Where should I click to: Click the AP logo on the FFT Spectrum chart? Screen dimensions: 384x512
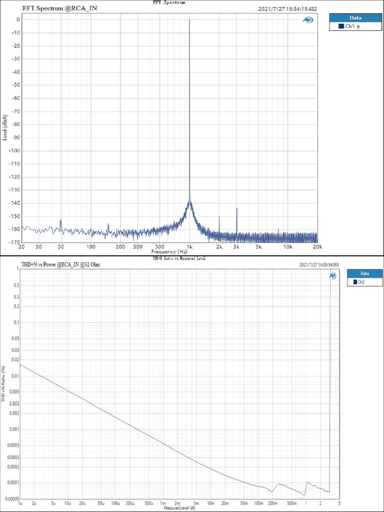(x=308, y=20)
